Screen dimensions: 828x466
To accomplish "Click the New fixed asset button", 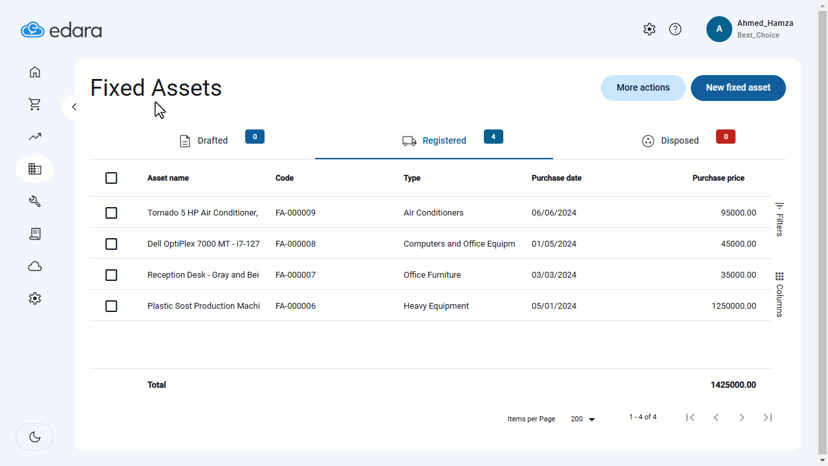I will (x=738, y=88).
